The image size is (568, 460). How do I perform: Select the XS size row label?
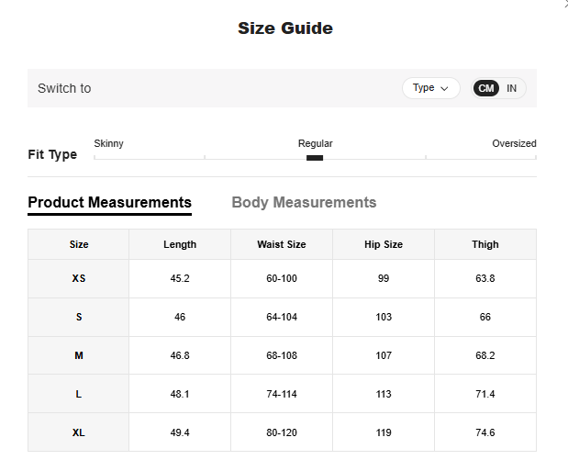click(x=79, y=278)
